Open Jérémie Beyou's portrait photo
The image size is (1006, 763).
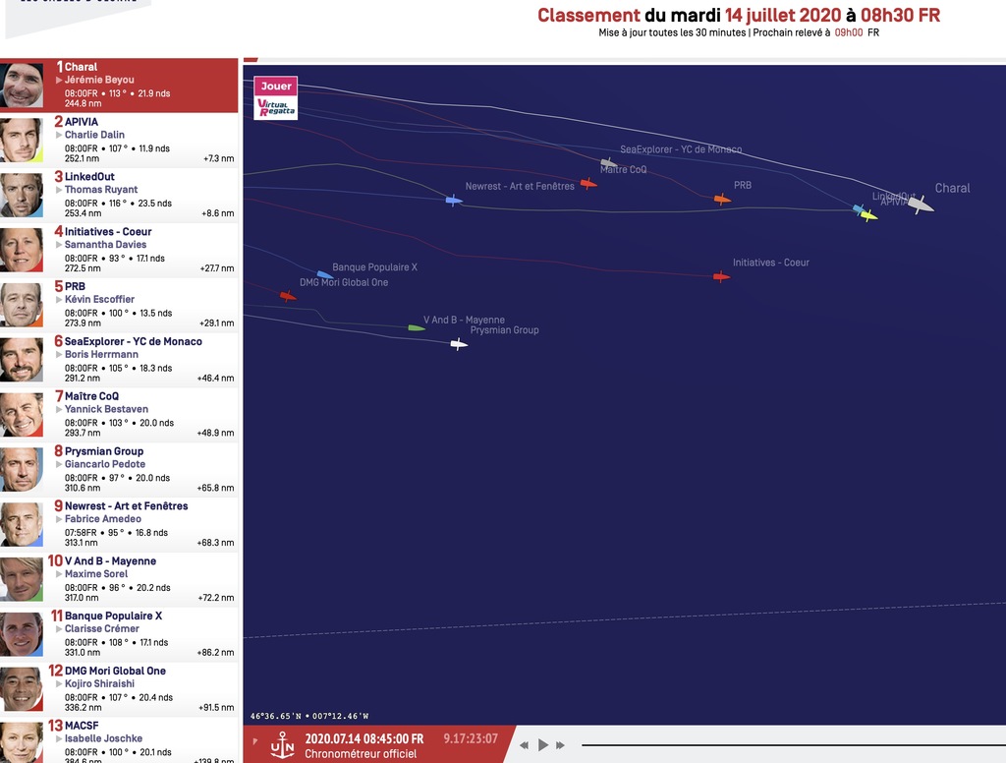[22, 86]
